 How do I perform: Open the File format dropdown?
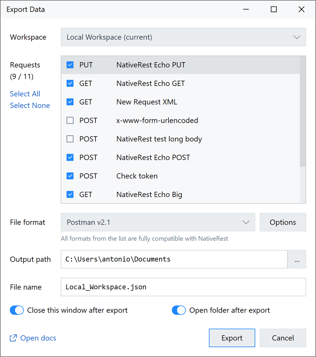[x=158, y=222]
